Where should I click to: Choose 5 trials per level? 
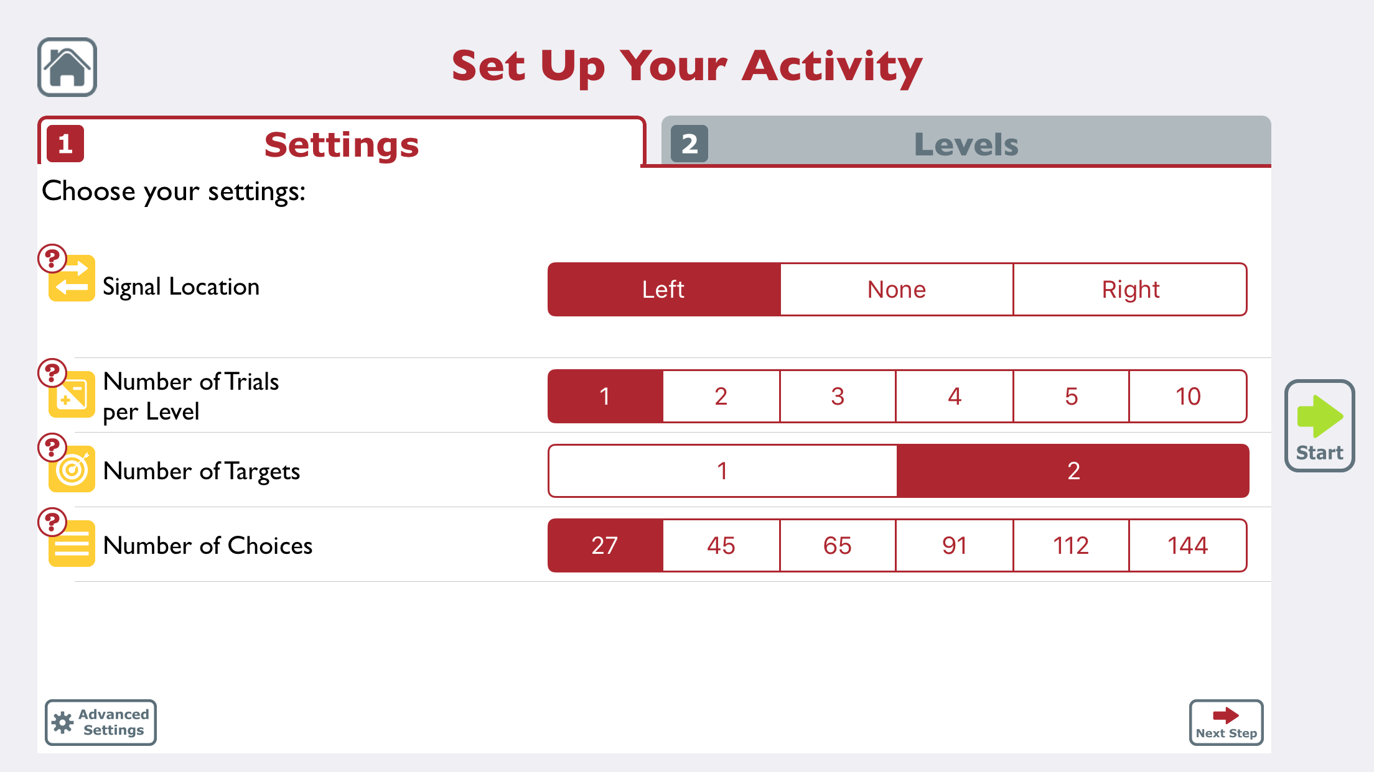click(x=1071, y=397)
